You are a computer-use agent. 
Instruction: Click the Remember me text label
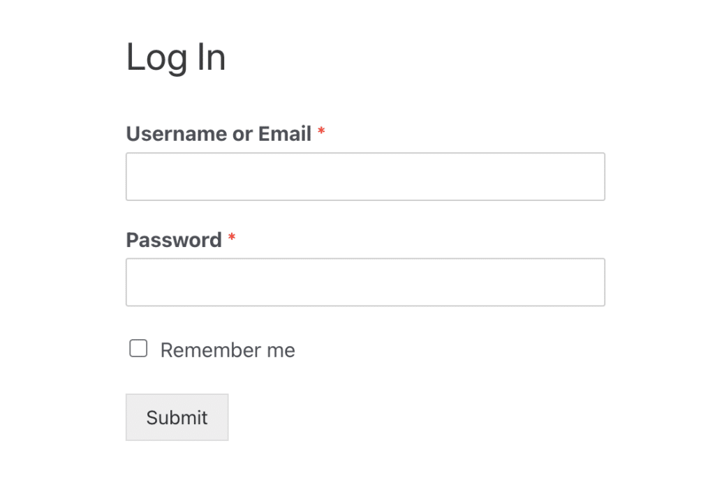[x=228, y=350]
